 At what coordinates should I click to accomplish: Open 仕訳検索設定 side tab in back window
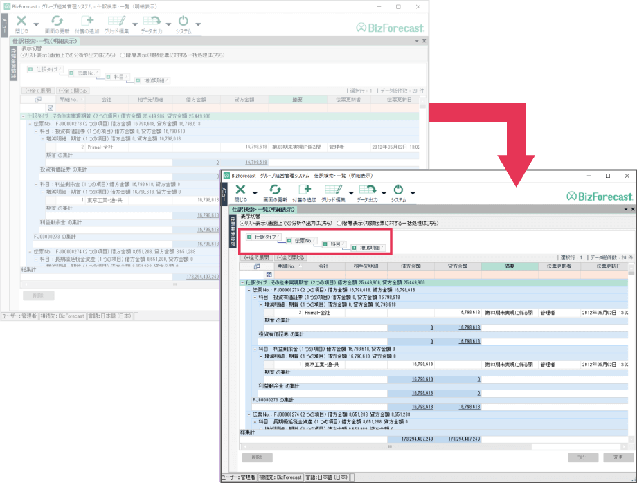point(13,64)
